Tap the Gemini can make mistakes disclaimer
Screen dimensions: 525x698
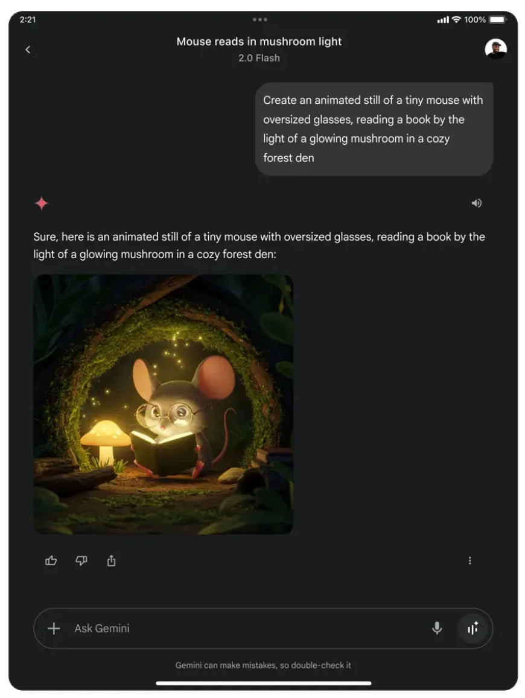tap(263, 665)
